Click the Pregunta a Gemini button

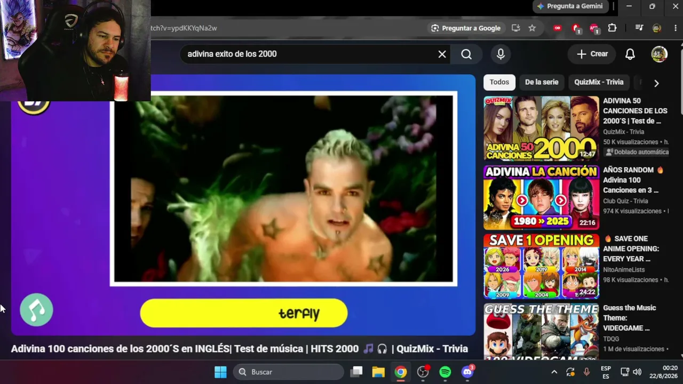coord(570,6)
